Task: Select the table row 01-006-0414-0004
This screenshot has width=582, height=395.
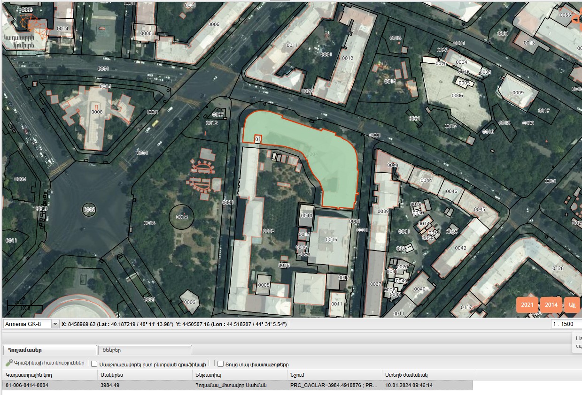Action: pos(237,385)
